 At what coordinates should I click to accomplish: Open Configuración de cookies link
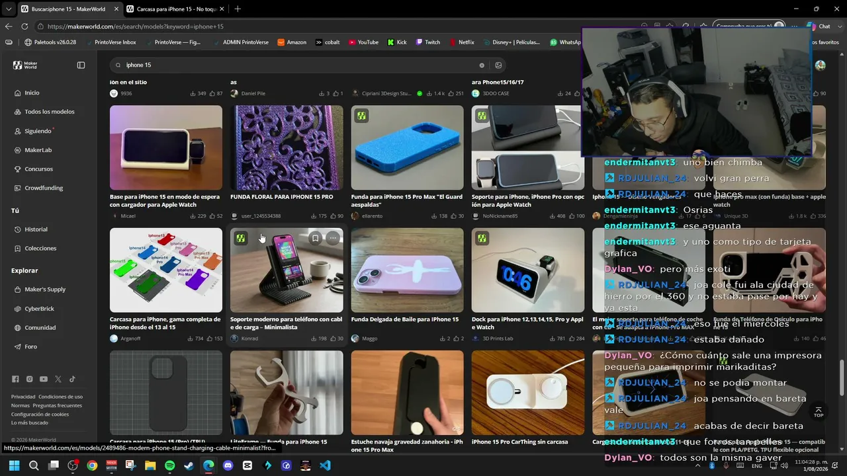40,414
